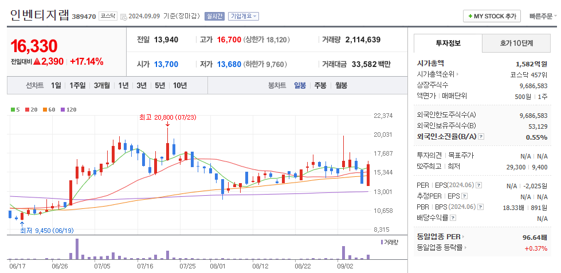Click the 코스닥 market badge
This screenshot has width=561, height=273.
pyautogui.click(x=108, y=16)
